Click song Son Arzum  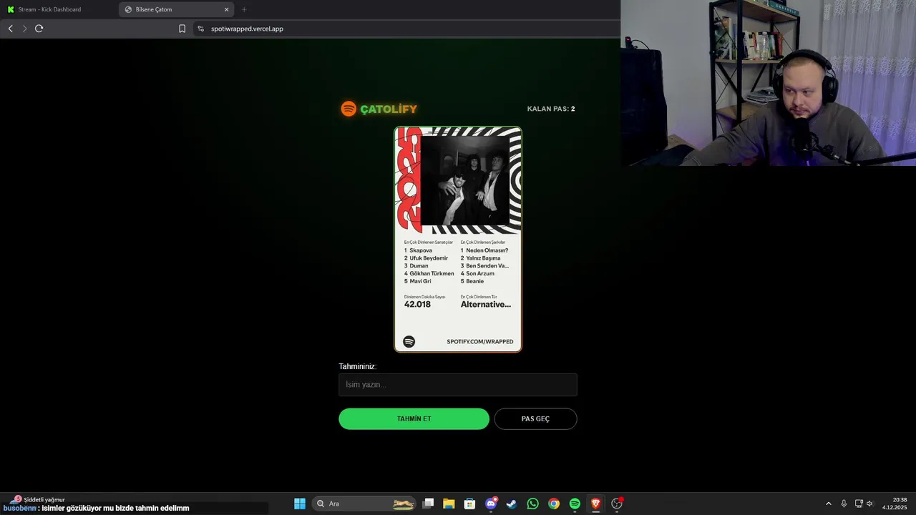480,273
